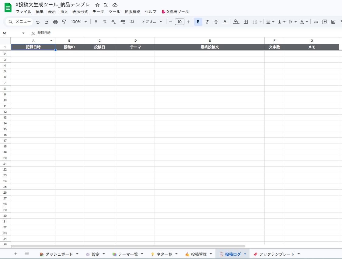342x259 pixels.
Task: Open text wrapping dropdown
Action: coord(293,22)
